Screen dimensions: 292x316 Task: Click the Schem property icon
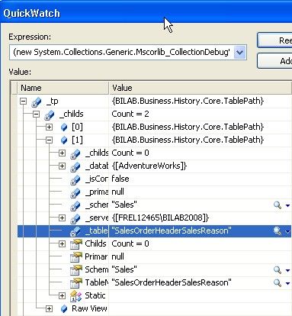[x=75, y=270]
